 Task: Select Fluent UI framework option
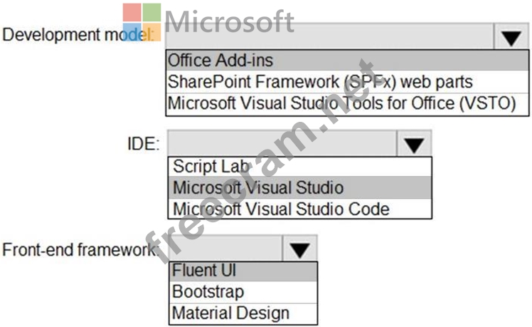pyautogui.click(x=243, y=271)
